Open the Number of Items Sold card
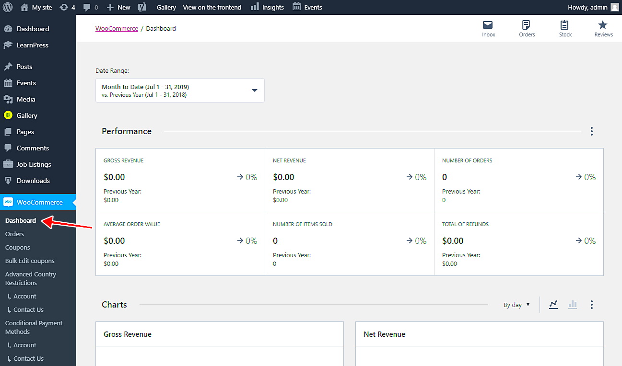The height and width of the screenshot is (366, 622). [x=350, y=244]
